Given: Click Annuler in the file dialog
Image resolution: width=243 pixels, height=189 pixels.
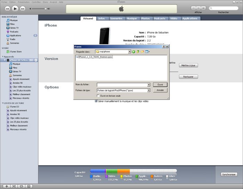Looking at the screenshot, I should [x=160, y=90].
